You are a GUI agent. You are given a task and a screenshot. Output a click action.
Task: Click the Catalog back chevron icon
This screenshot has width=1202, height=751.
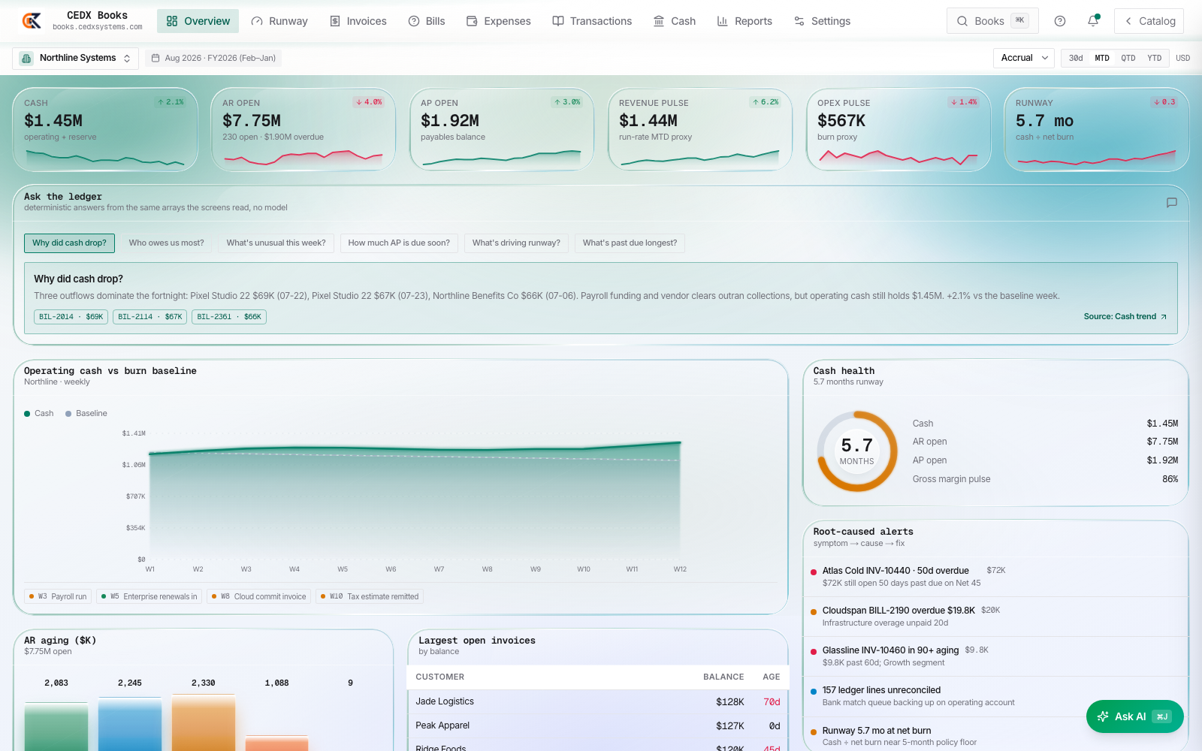tap(1128, 21)
